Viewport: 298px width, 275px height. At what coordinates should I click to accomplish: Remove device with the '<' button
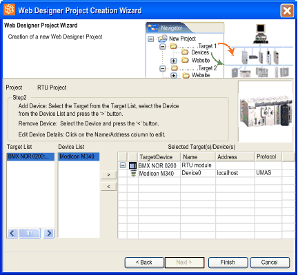tap(108, 187)
